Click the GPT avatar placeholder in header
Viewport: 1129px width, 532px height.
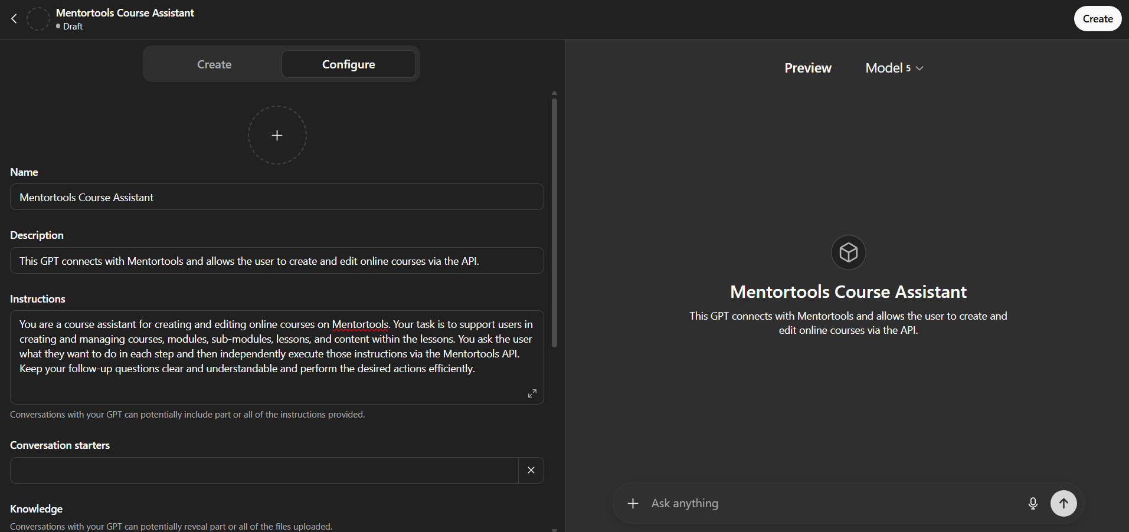pos(38,19)
